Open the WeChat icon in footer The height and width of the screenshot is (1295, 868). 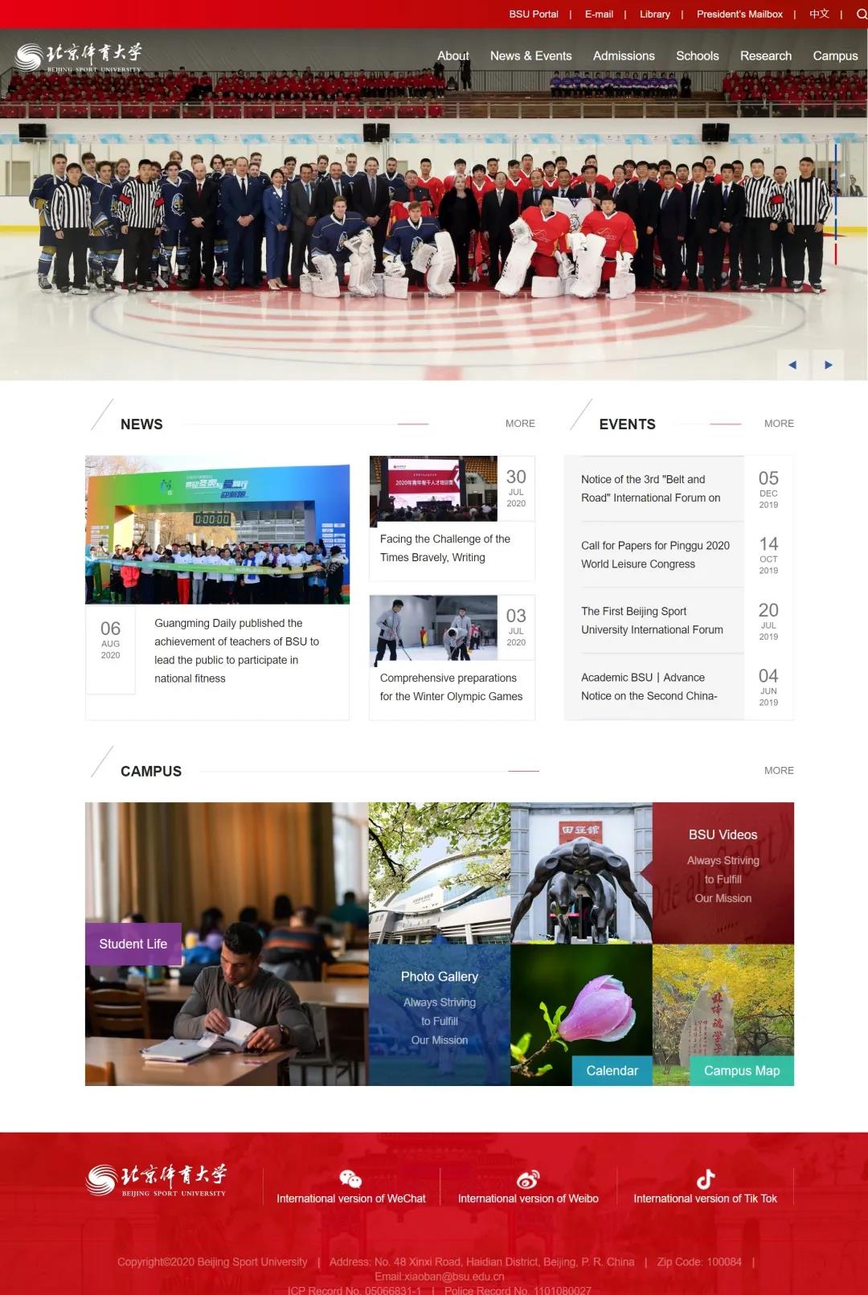(x=350, y=1178)
